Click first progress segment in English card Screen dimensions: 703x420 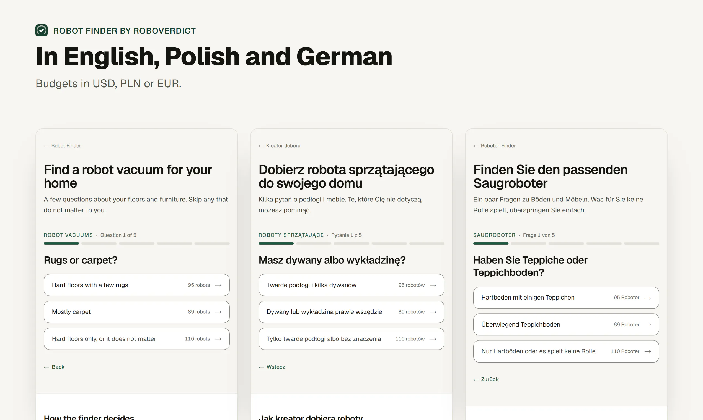coord(61,243)
